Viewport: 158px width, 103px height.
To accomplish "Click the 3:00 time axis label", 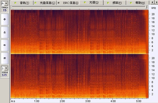I will (x=88, y=101).
